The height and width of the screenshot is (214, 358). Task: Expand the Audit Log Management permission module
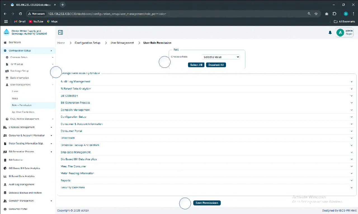pos(207,82)
